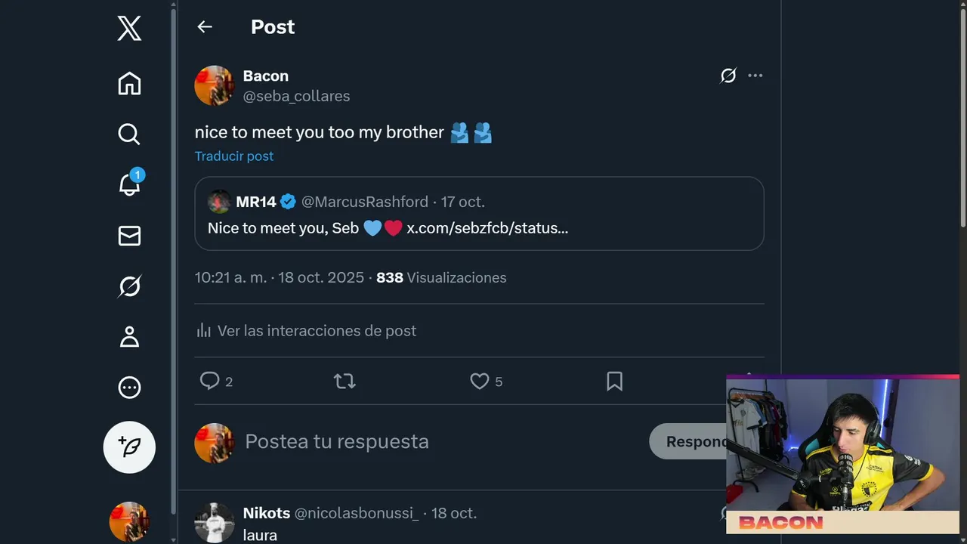
Task: Click the compose post feather button
Action: point(129,447)
